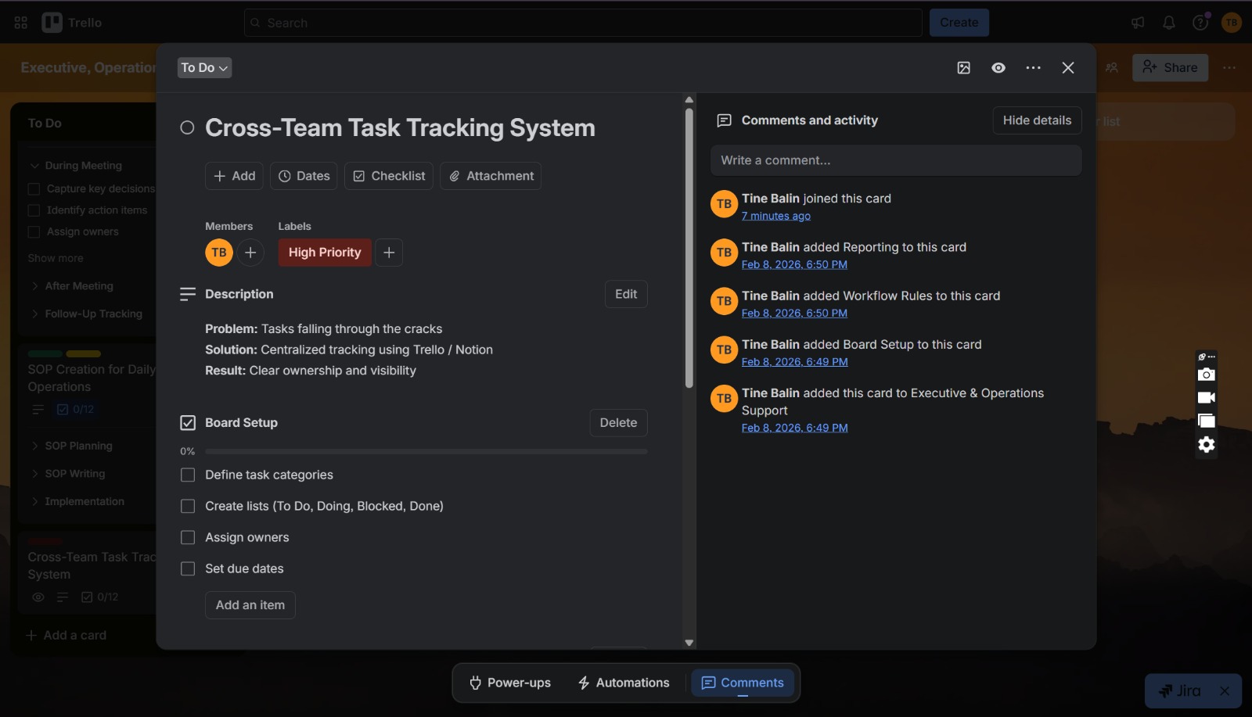Check Capture key decisions on board
1252x717 pixels.
[x=34, y=189]
